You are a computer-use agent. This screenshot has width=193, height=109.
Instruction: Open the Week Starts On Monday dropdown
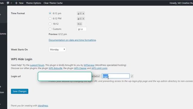[57, 49]
